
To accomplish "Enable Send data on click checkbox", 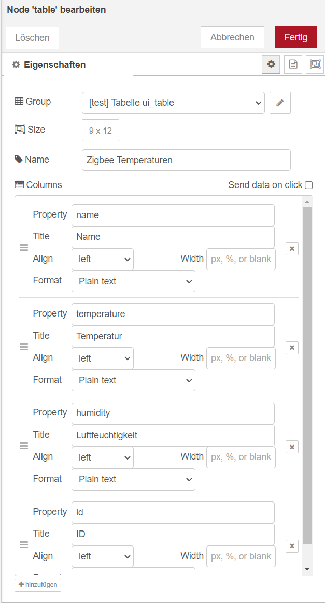I will (309, 185).
